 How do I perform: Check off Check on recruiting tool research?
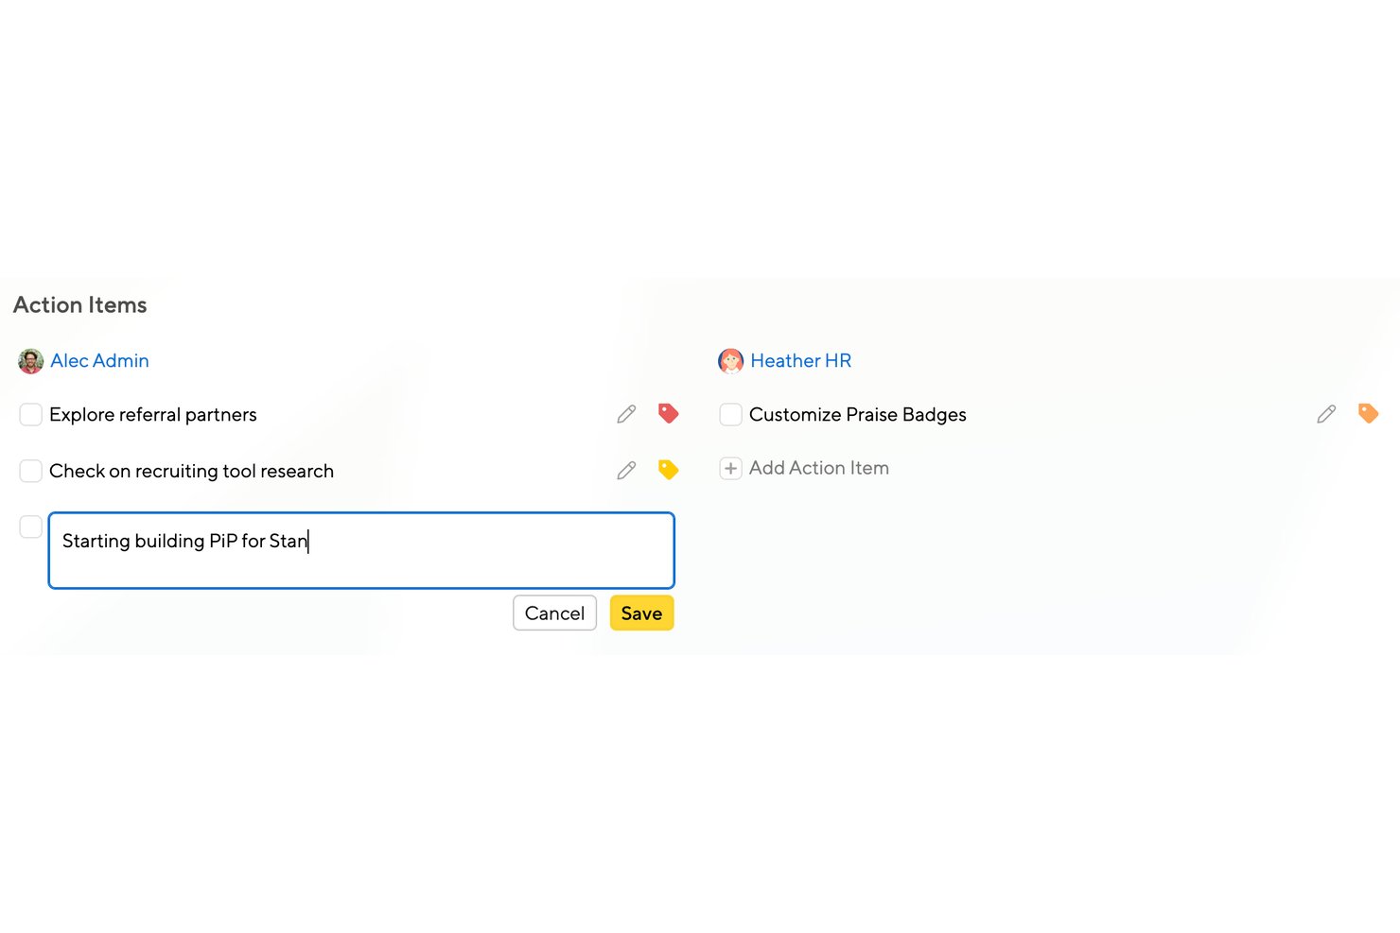[31, 471]
